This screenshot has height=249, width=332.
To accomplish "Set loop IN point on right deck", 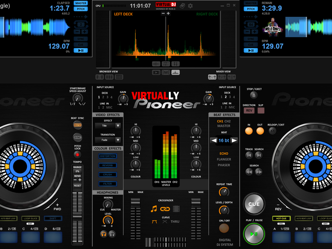I will coord(249,131).
